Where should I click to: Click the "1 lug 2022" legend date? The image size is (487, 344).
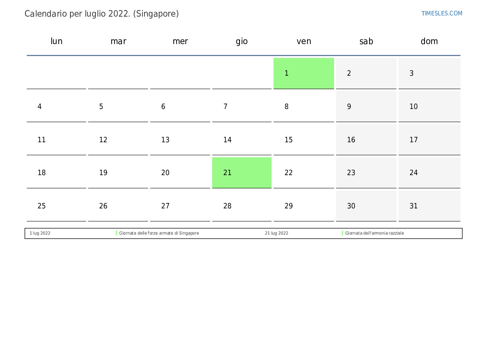[x=40, y=233]
